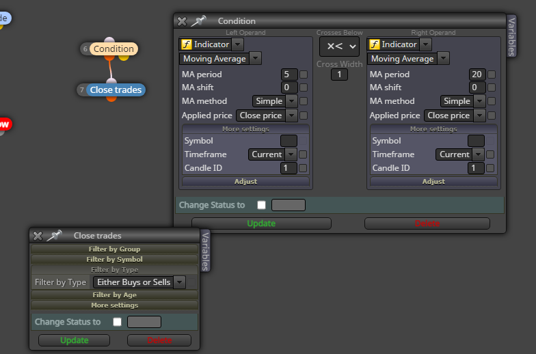Viewport: 536px width, 354px height.
Task: Expand the Filter by Age section
Action: [x=114, y=295]
